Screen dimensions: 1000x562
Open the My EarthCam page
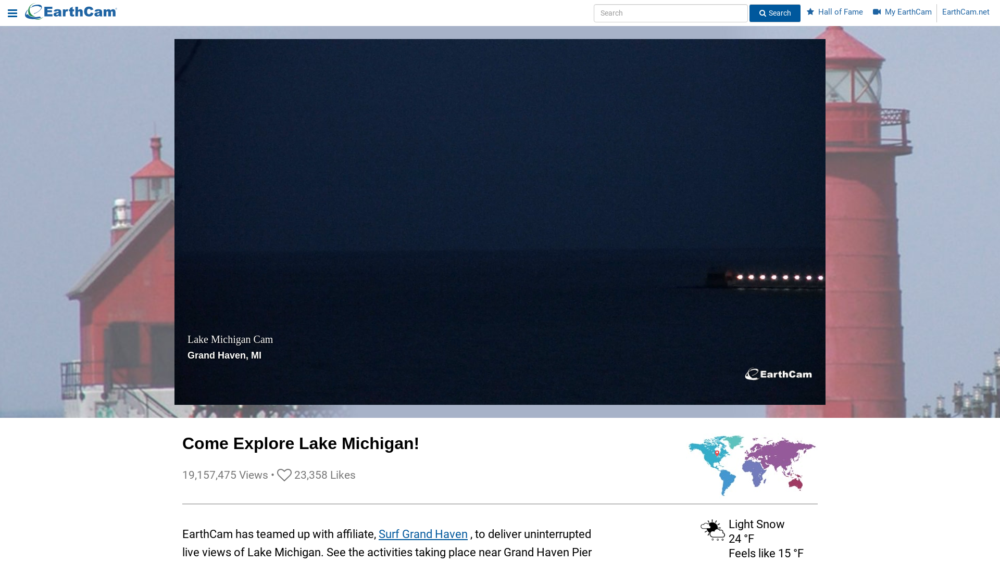click(908, 12)
